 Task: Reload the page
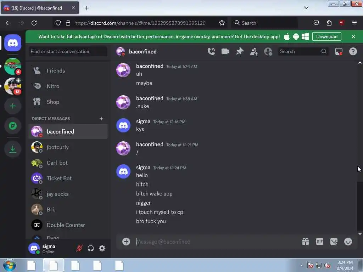(x=34, y=23)
